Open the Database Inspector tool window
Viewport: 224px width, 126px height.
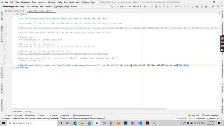click(83, 115)
